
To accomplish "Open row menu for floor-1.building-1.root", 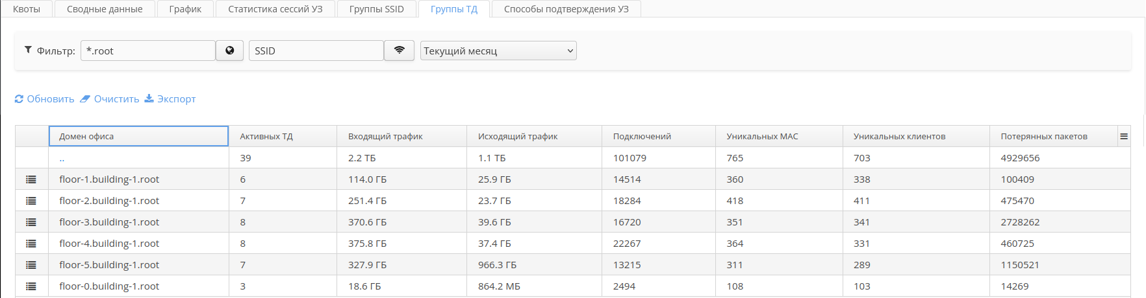I will [x=31, y=179].
